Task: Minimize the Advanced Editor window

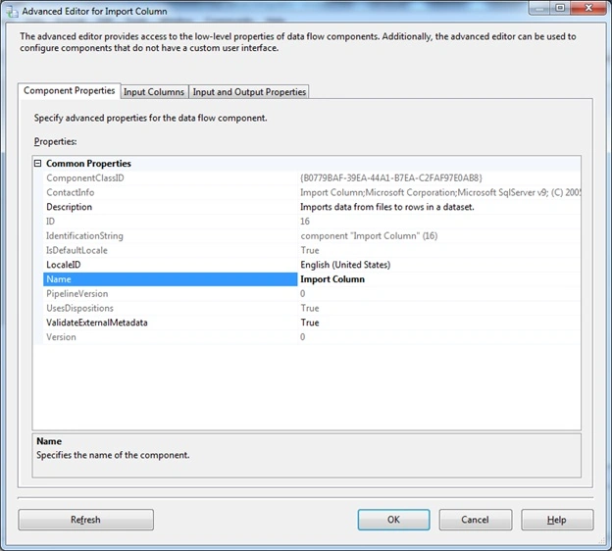Action: pos(539,8)
